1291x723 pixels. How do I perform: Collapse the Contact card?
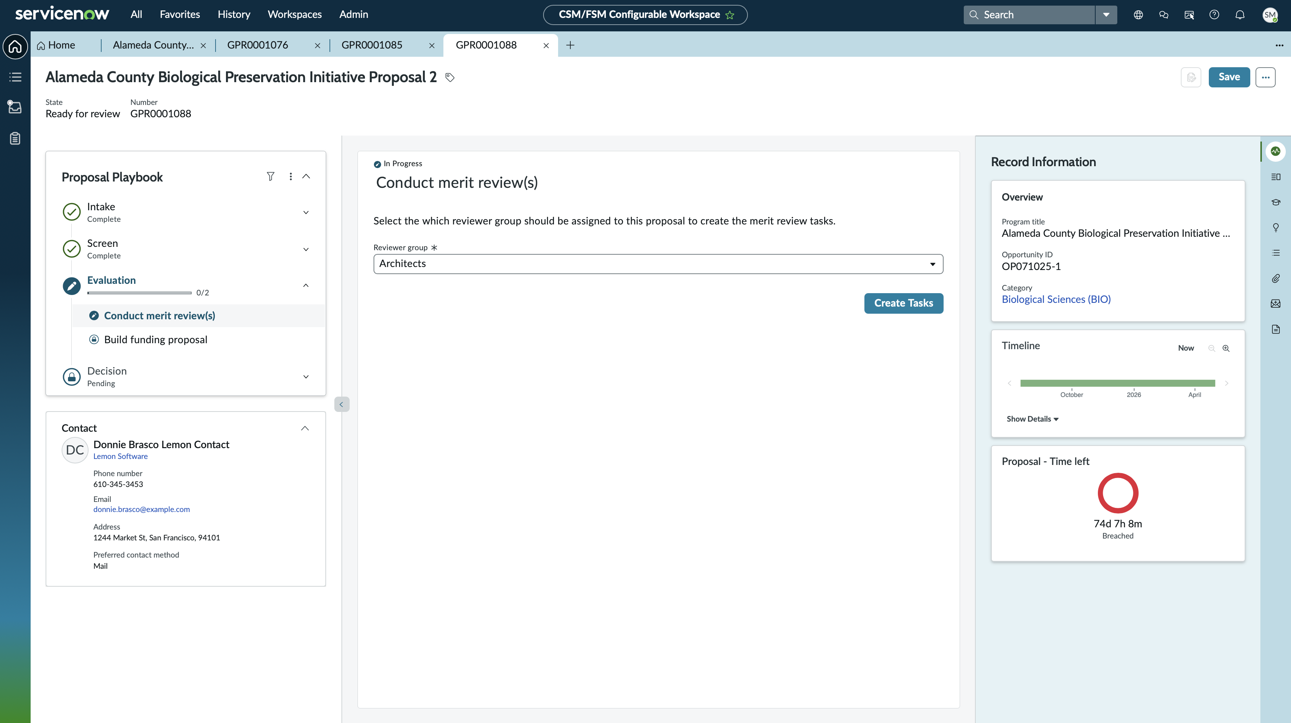tap(305, 428)
